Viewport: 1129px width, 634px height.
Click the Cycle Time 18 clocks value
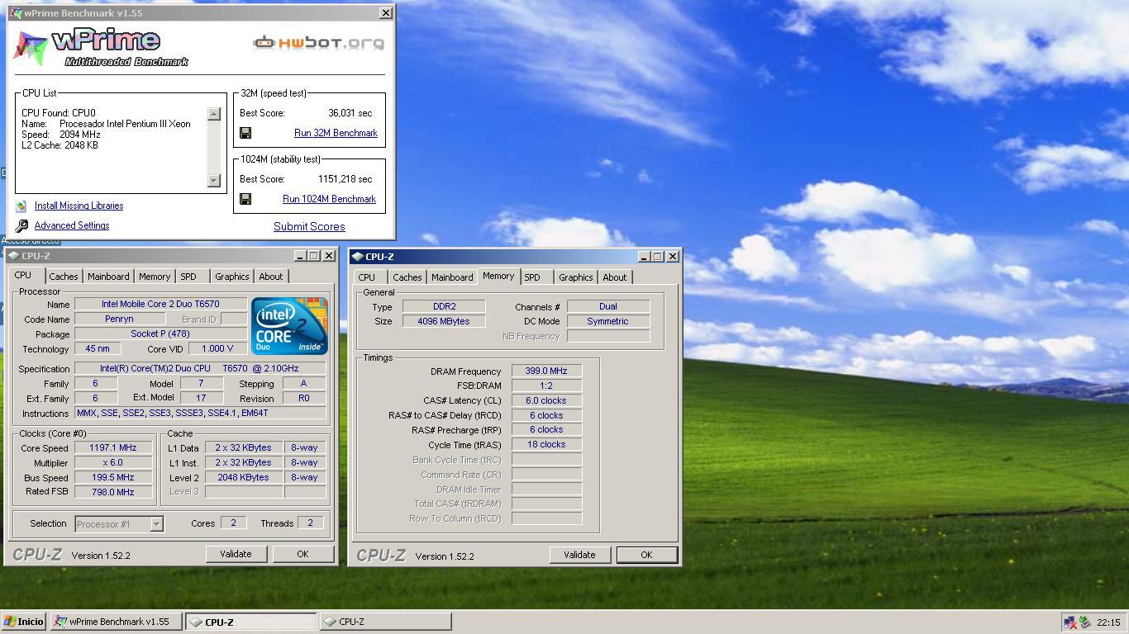click(x=546, y=444)
